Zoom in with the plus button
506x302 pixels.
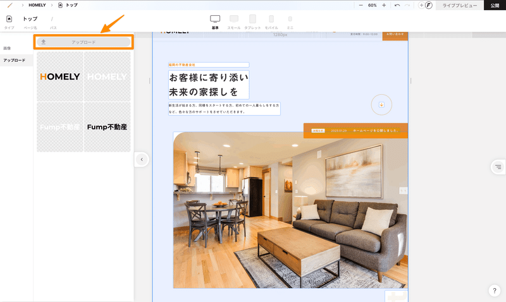pos(384,5)
